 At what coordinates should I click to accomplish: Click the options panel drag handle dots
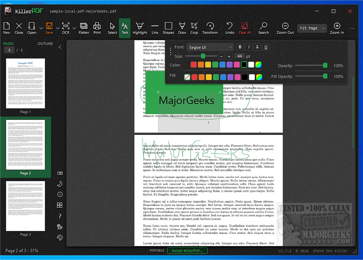tap(171, 51)
